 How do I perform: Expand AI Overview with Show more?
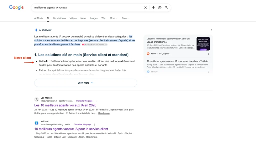85,83
